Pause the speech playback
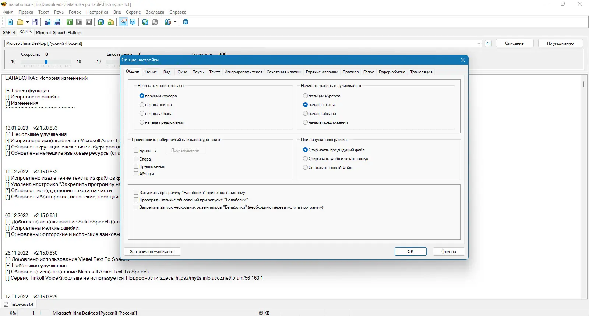The width and height of the screenshot is (589, 316). [79, 22]
